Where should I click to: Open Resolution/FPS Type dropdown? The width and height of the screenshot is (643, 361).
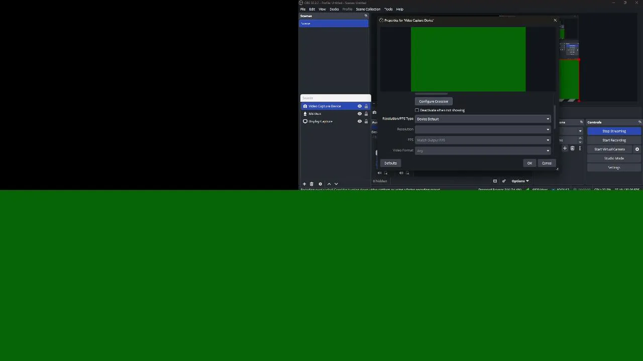(x=483, y=119)
